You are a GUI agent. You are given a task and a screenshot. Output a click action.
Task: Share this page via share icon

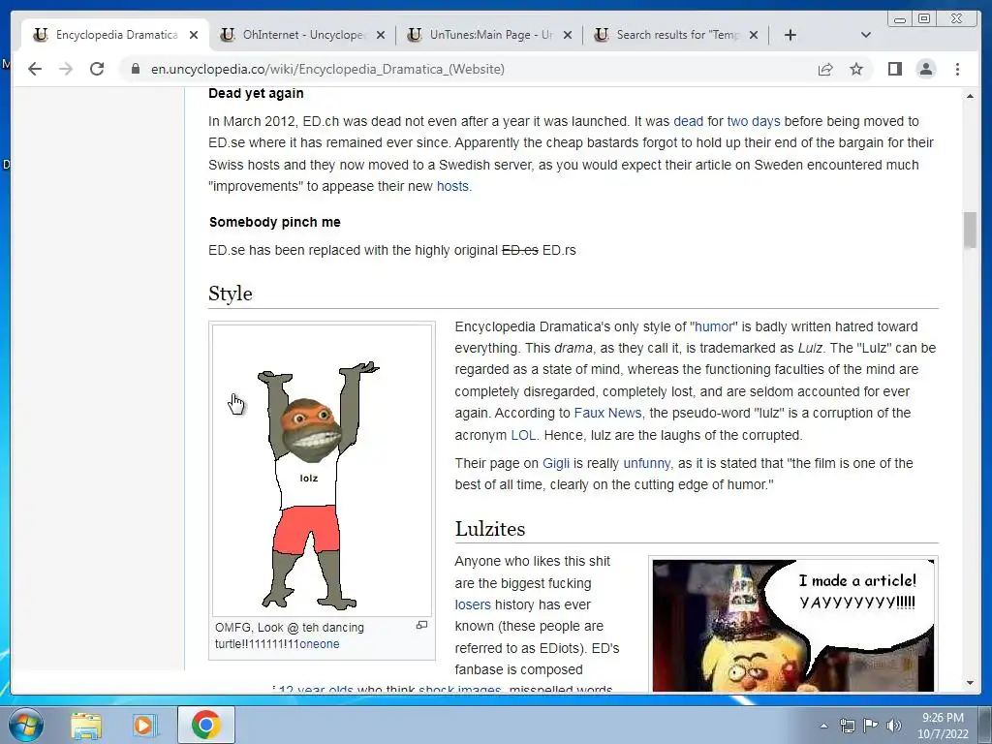coord(825,69)
